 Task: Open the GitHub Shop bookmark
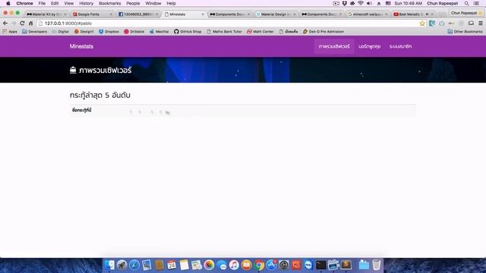pos(188,32)
